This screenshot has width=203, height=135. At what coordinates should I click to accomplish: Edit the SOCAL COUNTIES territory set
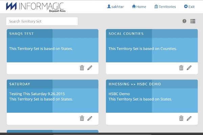(189, 68)
